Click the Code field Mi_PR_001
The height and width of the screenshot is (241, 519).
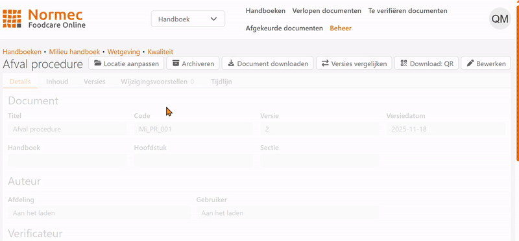(193, 129)
